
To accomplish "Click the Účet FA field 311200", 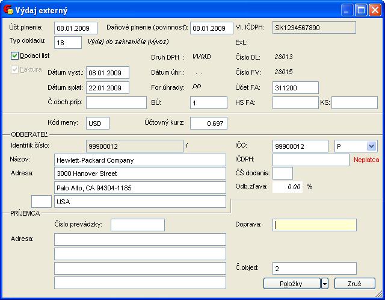I will (295, 88).
